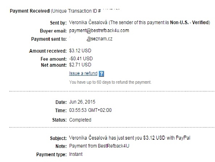Click the Payment Received heading
The image size is (215, 162).
30,11
